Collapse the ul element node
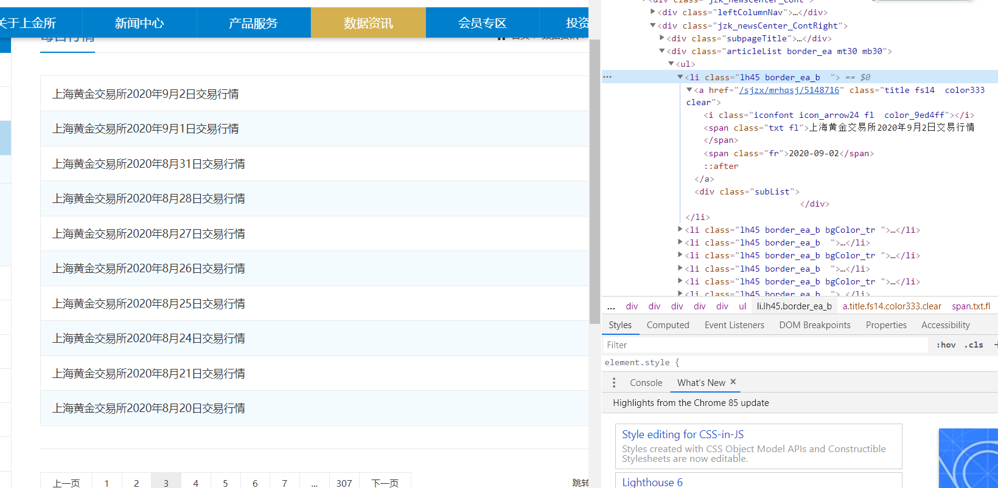998x488 pixels. tap(671, 64)
